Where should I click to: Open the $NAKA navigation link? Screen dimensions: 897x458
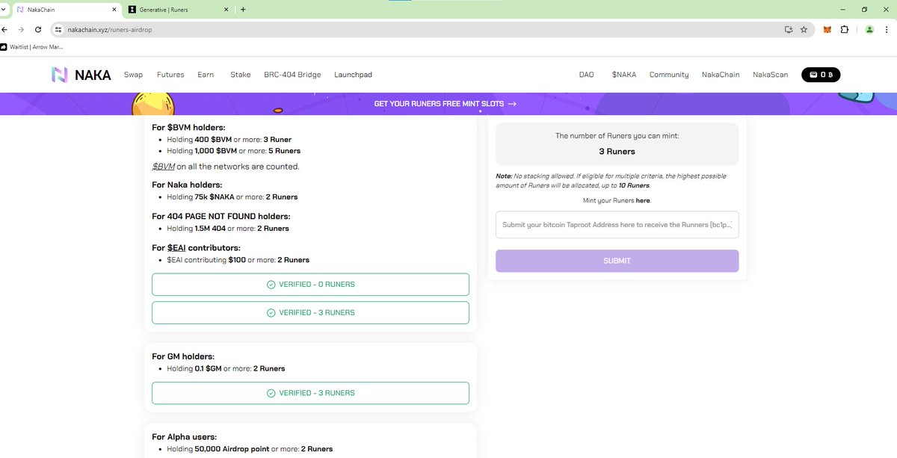point(624,75)
